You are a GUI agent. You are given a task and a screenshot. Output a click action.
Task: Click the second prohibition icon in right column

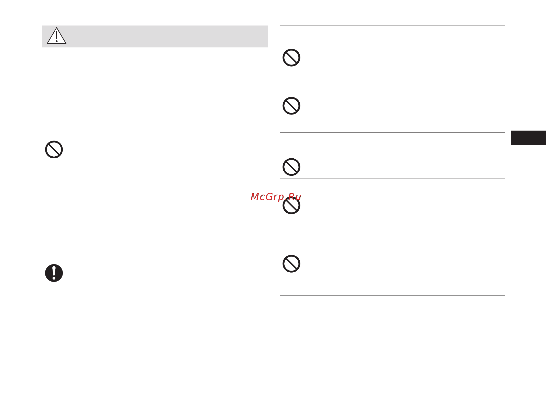click(291, 106)
